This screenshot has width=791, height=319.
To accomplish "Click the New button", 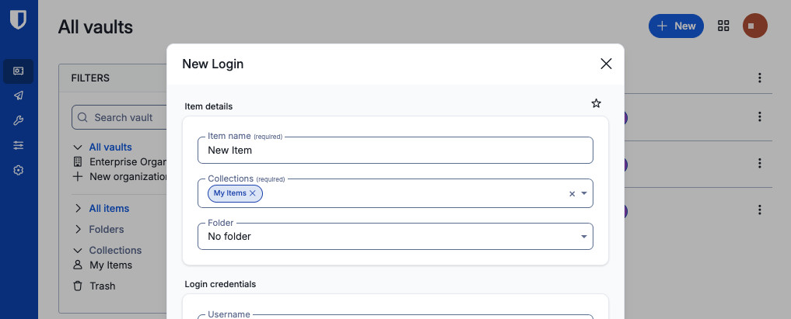I will [676, 26].
